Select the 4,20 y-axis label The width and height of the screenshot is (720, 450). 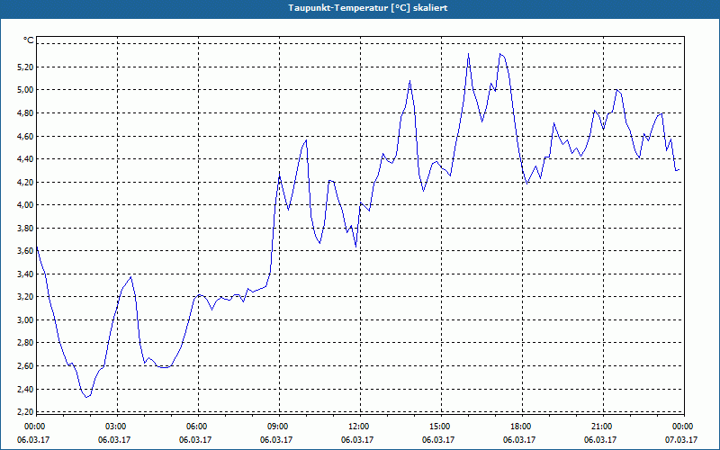pyautogui.click(x=26, y=183)
